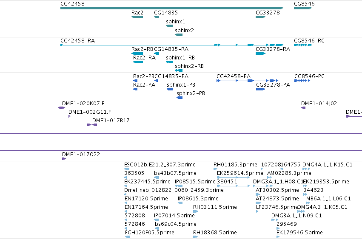This screenshot has height=239, width=362.
Task: Select the Rac2-PA protein label
Action: [144, 85]
